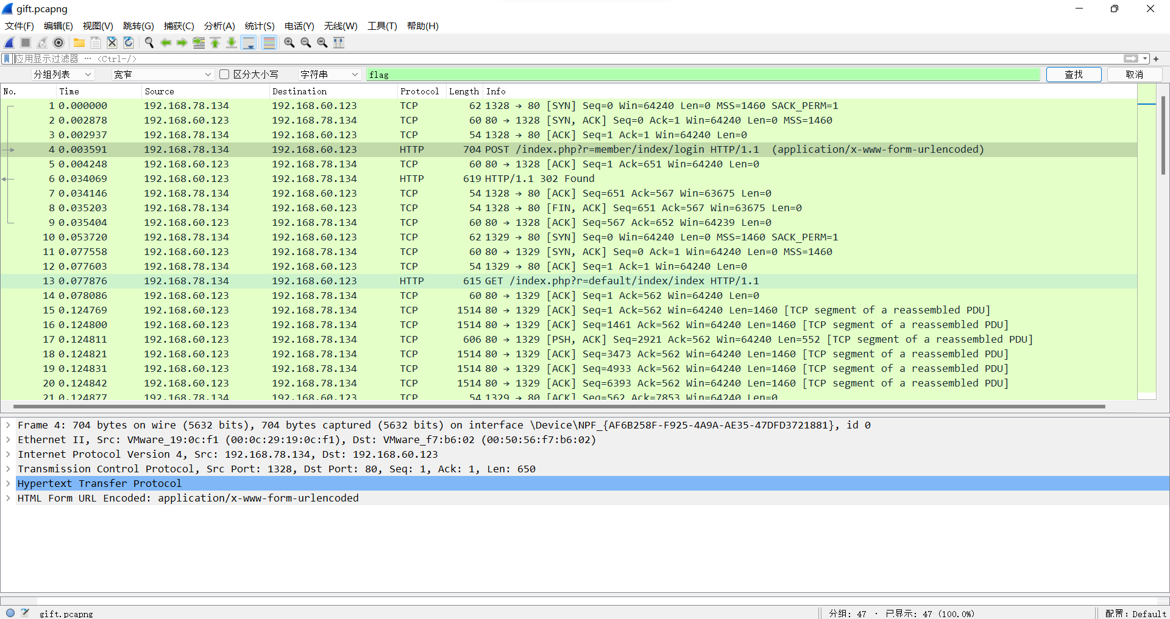The height and width of the screenshot is (619, 1170).
Task: Open the 捕获(C) menu
Action: (179, 26)
